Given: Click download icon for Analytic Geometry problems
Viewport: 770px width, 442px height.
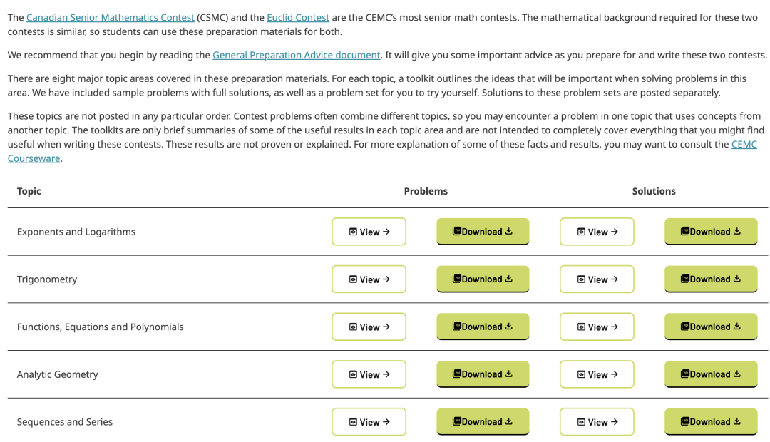Looking at the screenshot, I should click(509, 374).
